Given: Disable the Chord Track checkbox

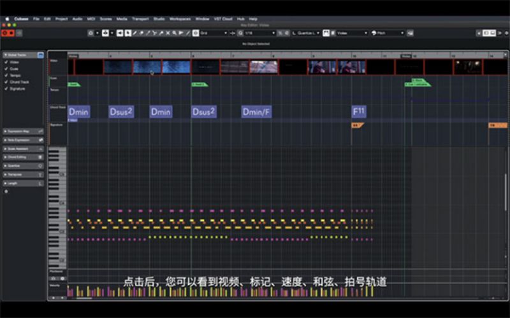Looking at the screenshot, I should (x=6, y=82).
